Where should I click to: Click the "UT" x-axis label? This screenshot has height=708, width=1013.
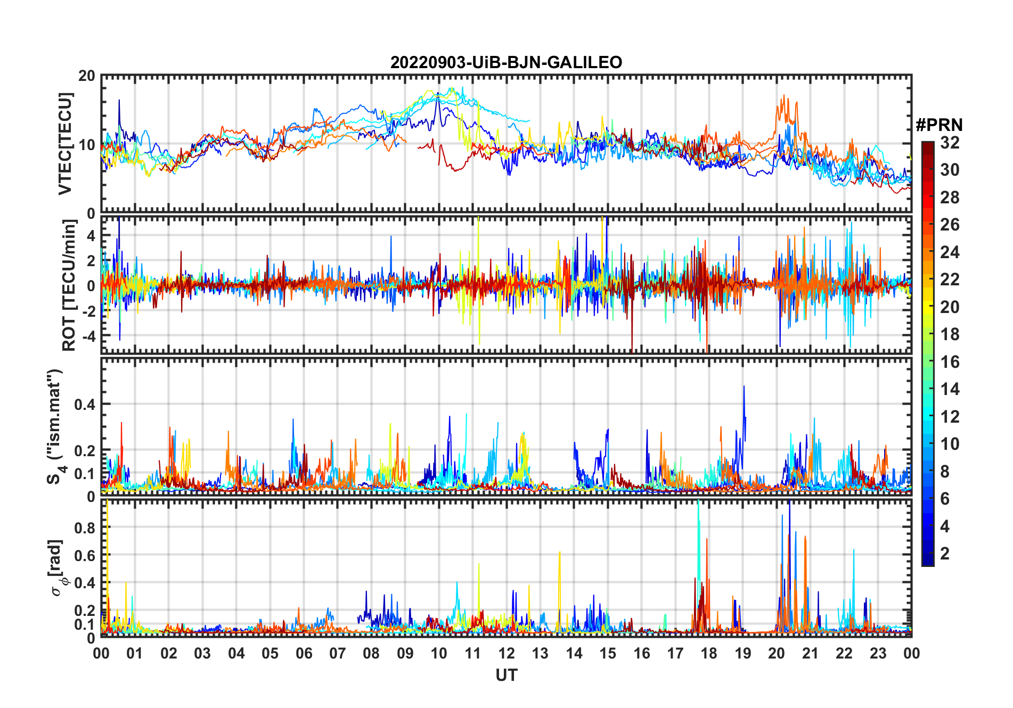pos(506,676)
